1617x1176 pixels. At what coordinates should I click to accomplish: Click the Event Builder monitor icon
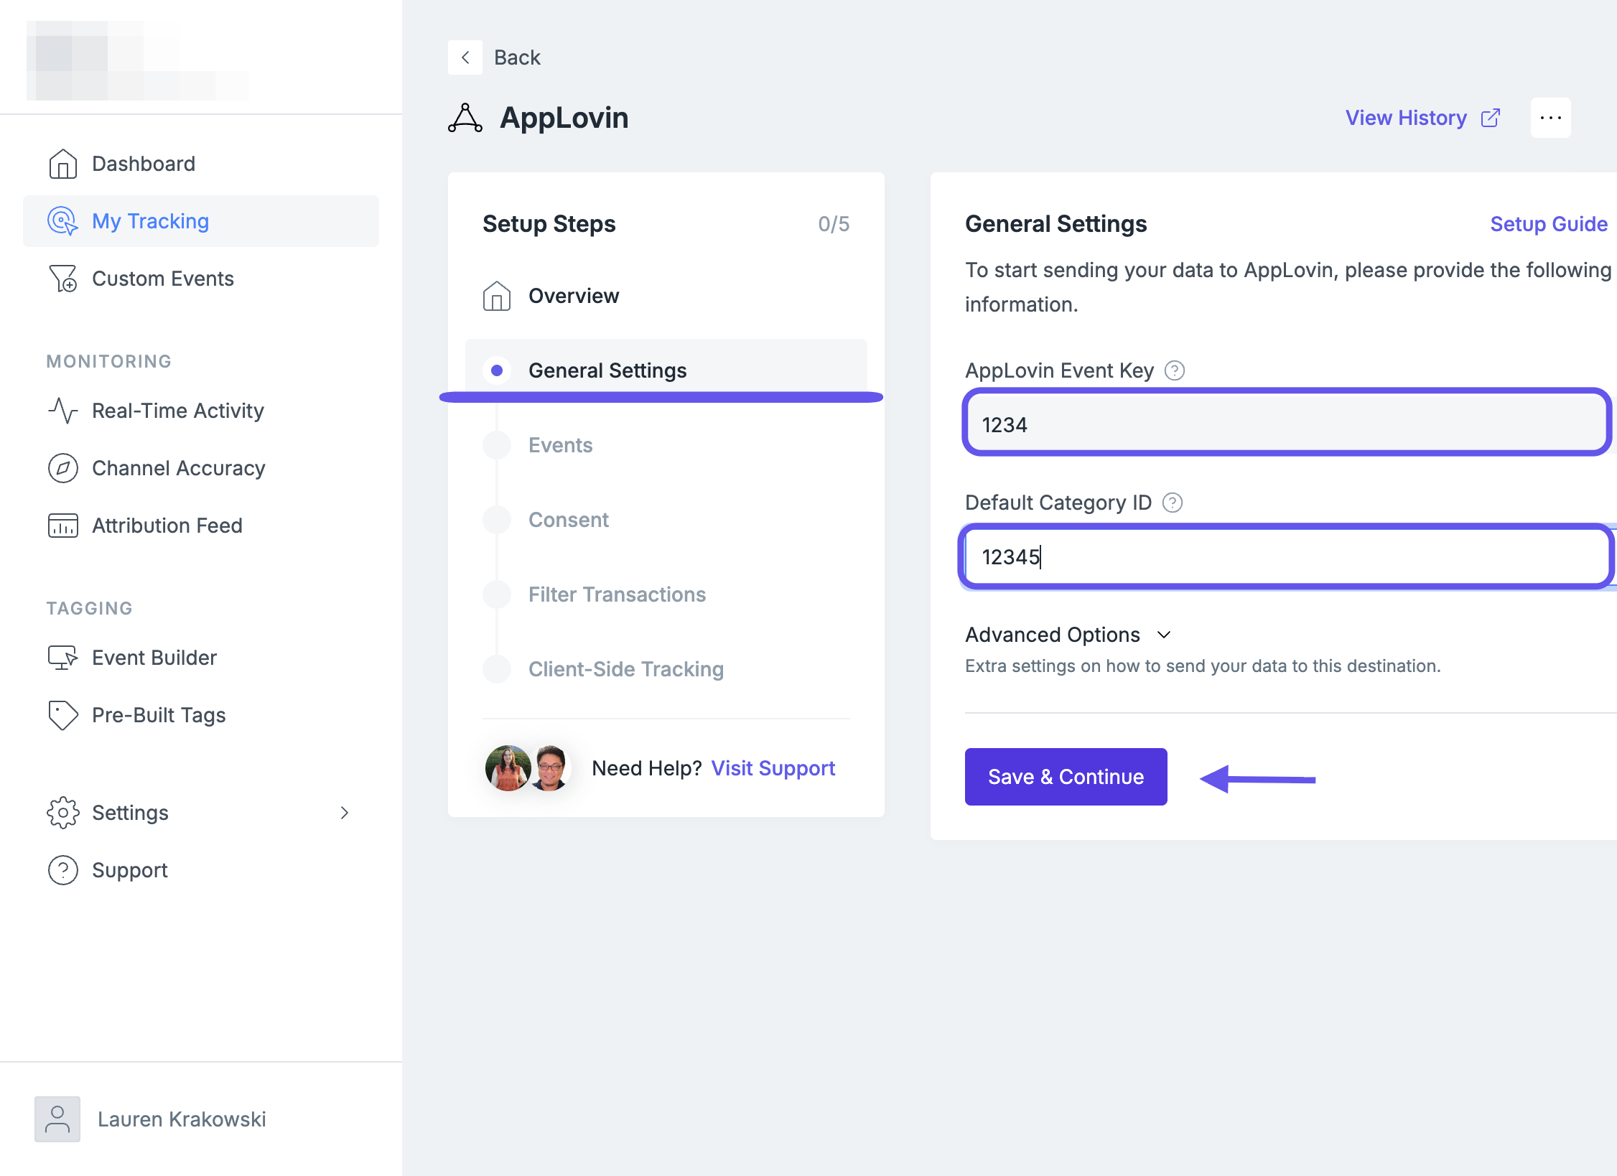point(63,658)
